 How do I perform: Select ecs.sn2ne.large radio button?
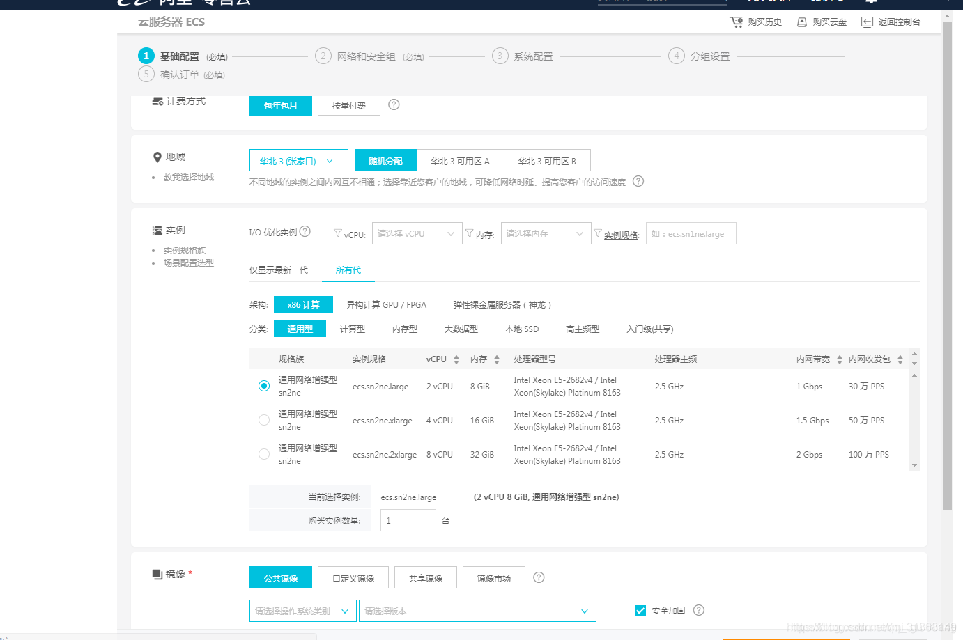coord(264,386)
